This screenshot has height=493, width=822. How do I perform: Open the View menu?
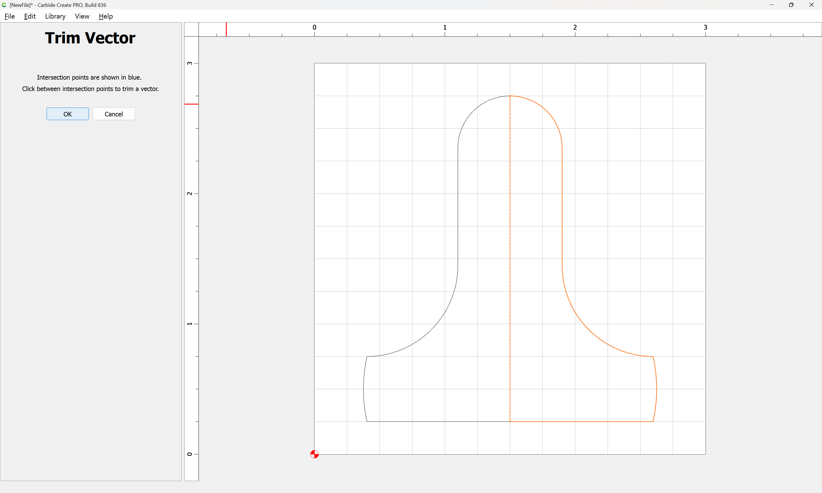click(82, 16)
